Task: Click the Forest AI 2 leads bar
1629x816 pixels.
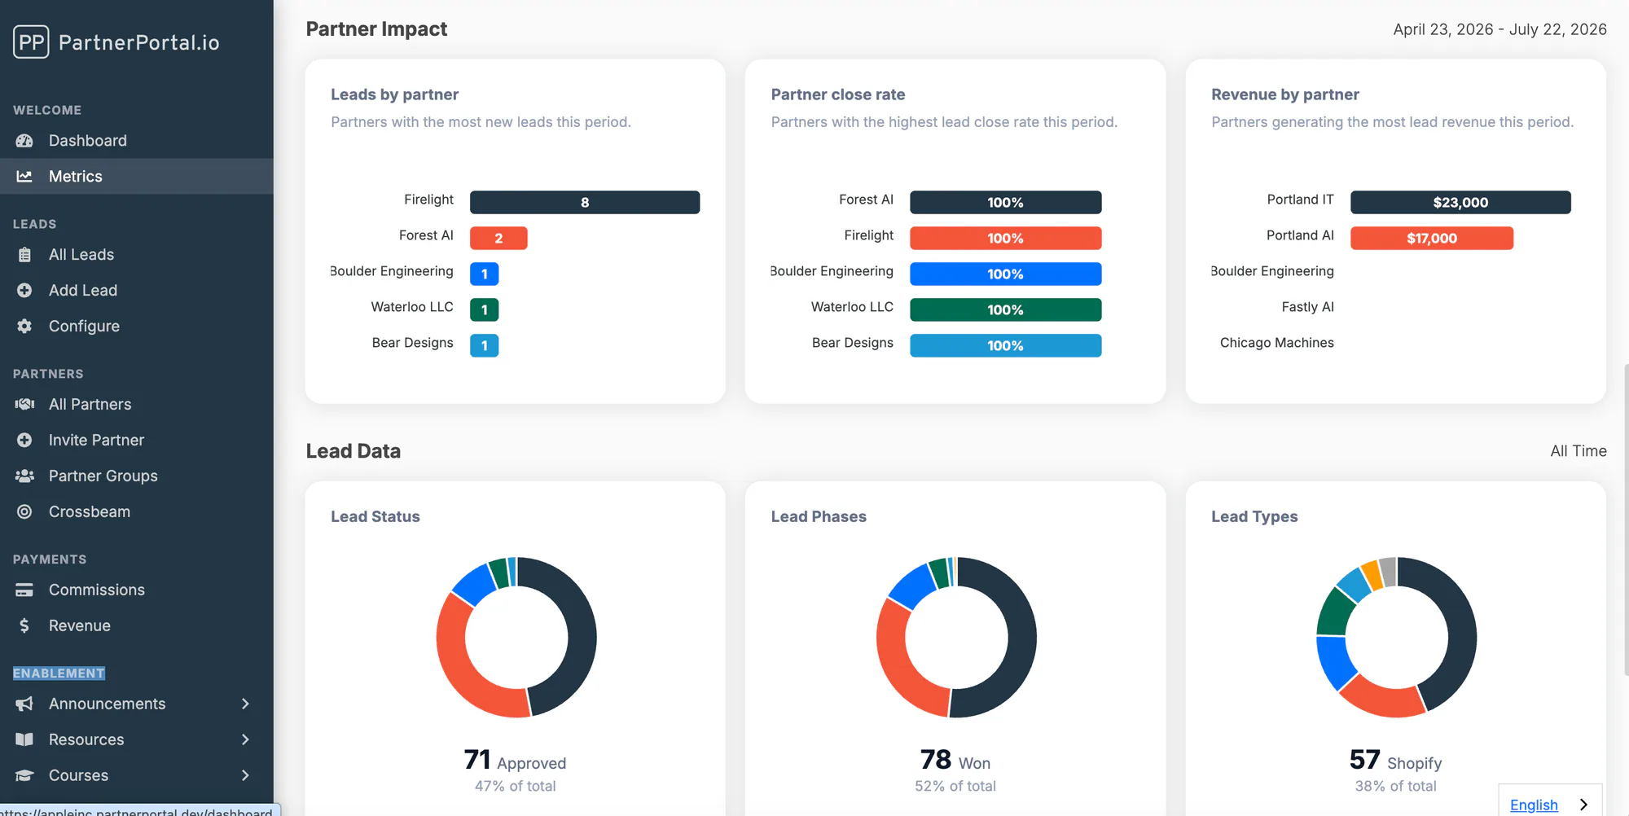Action: point(498,239)
